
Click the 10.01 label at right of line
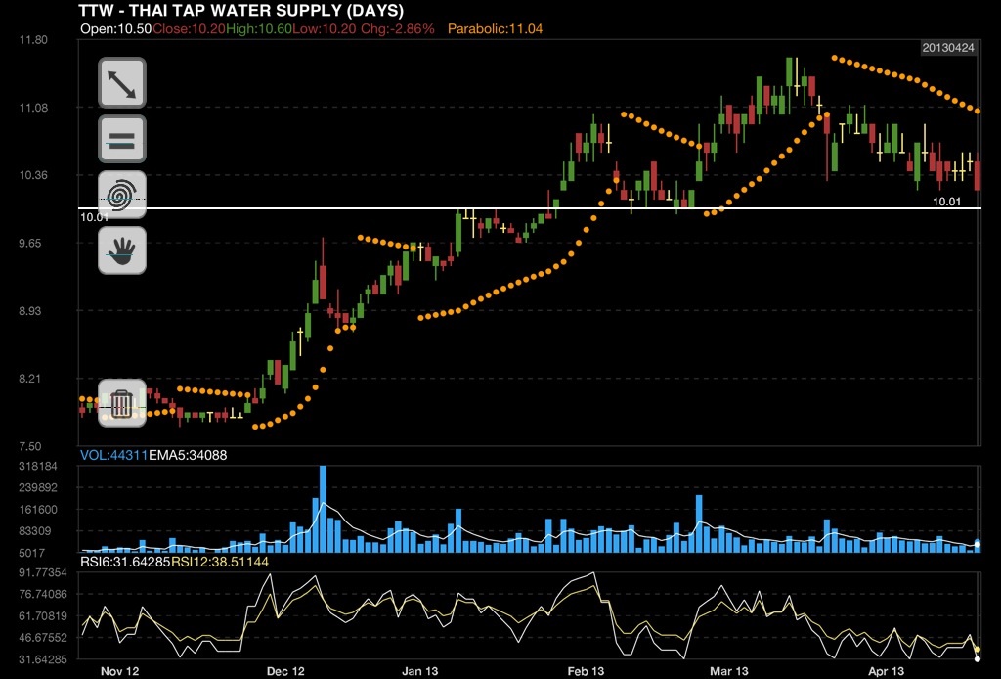946,202
